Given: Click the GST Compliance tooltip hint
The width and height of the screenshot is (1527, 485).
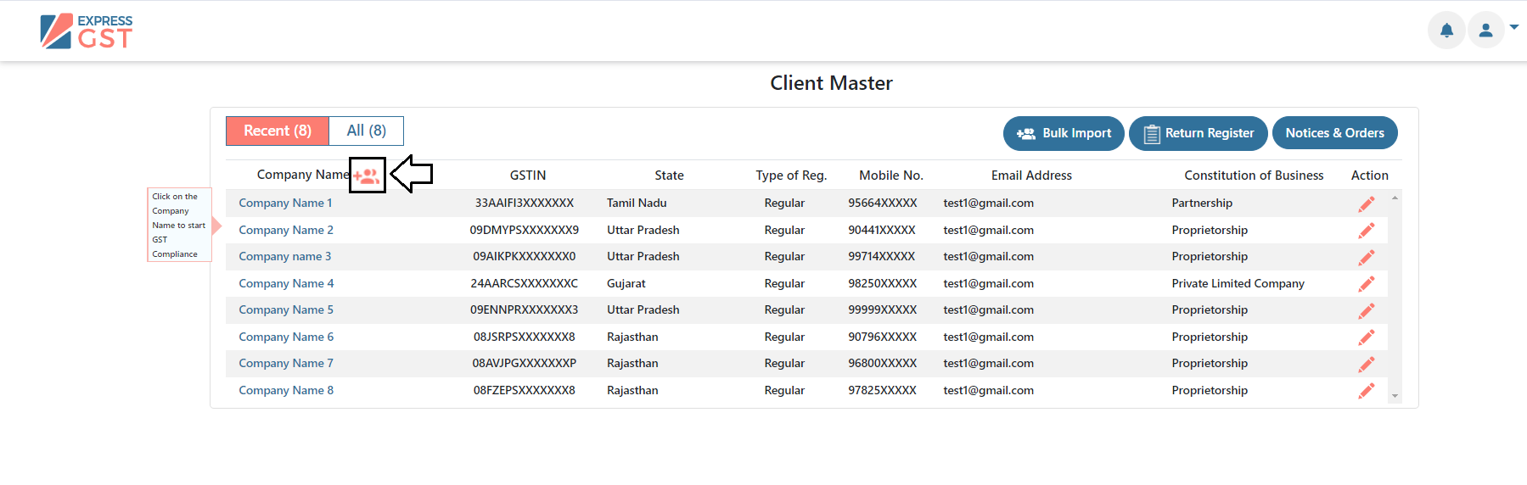Looking at the screenshot, I should pyautogui.click(x=179, y=225).
